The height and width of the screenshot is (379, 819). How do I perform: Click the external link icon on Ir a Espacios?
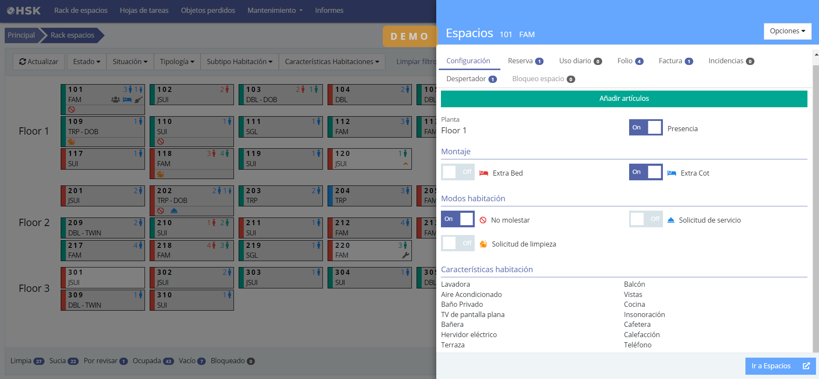pos(806,366)
